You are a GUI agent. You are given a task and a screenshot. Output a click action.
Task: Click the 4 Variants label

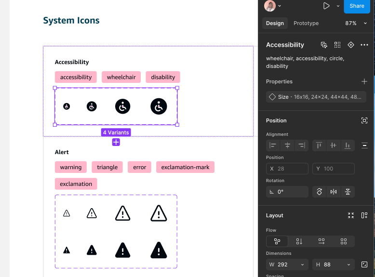pos(116,132)
